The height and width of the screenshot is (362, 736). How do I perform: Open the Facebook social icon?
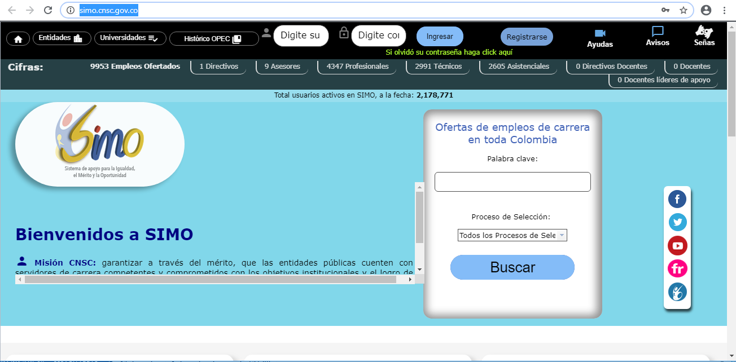677,198
